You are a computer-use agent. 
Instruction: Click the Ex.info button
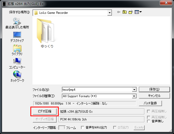pyautogui.click(x=139, y=127)
